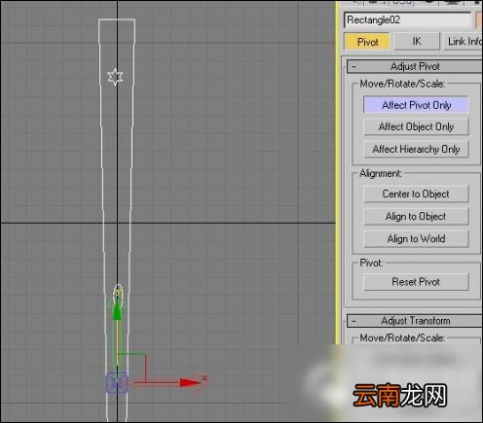Click Align to Object button
Image resolution: width=483 pixels, height=423 pixels.
pos(416,216)
